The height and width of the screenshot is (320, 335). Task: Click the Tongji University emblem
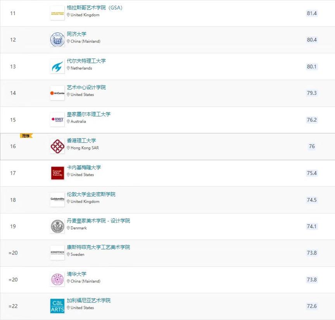[x=57, y=40]
